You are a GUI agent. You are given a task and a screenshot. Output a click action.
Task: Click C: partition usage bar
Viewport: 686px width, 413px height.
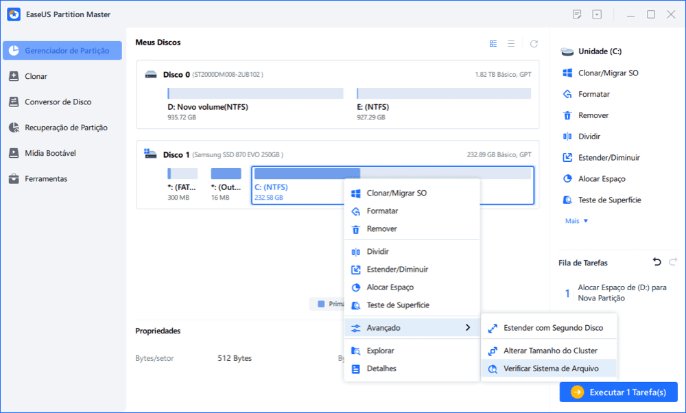(392, 174)
